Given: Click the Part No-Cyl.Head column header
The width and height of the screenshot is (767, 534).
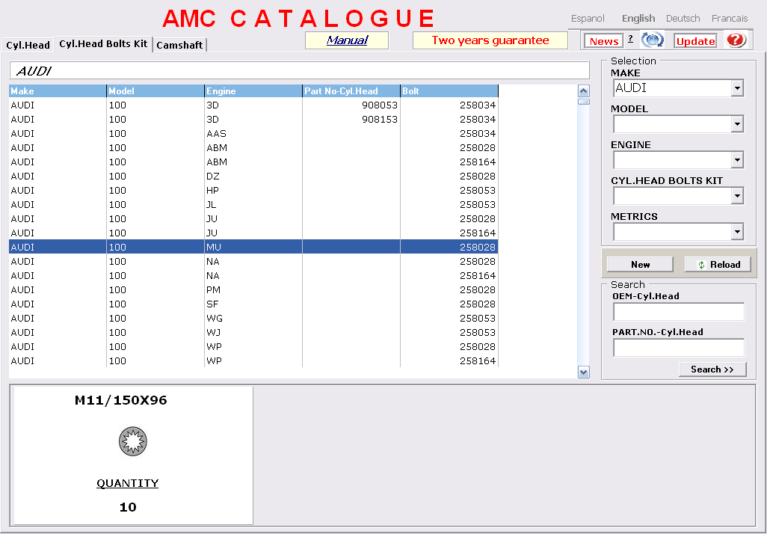Looking at the screenshot, I should click(351, 91).
